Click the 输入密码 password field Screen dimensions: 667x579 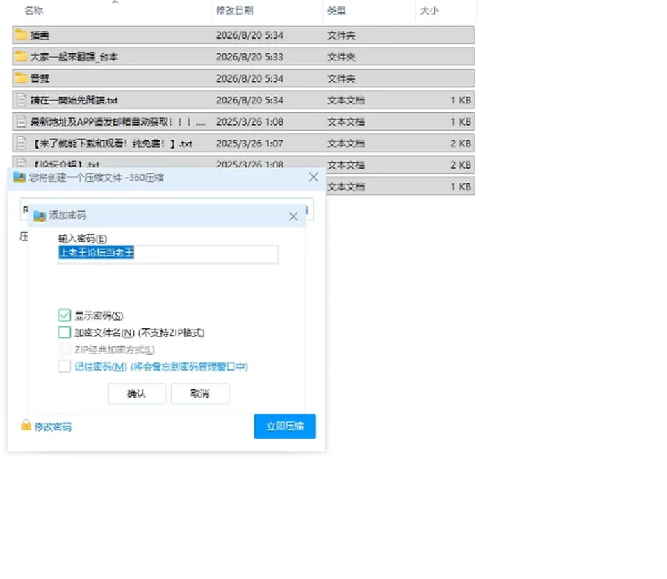[168, 254]
